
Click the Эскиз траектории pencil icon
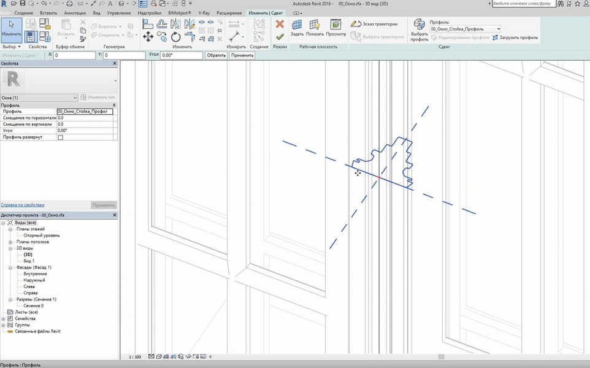(x=356, y=24)
